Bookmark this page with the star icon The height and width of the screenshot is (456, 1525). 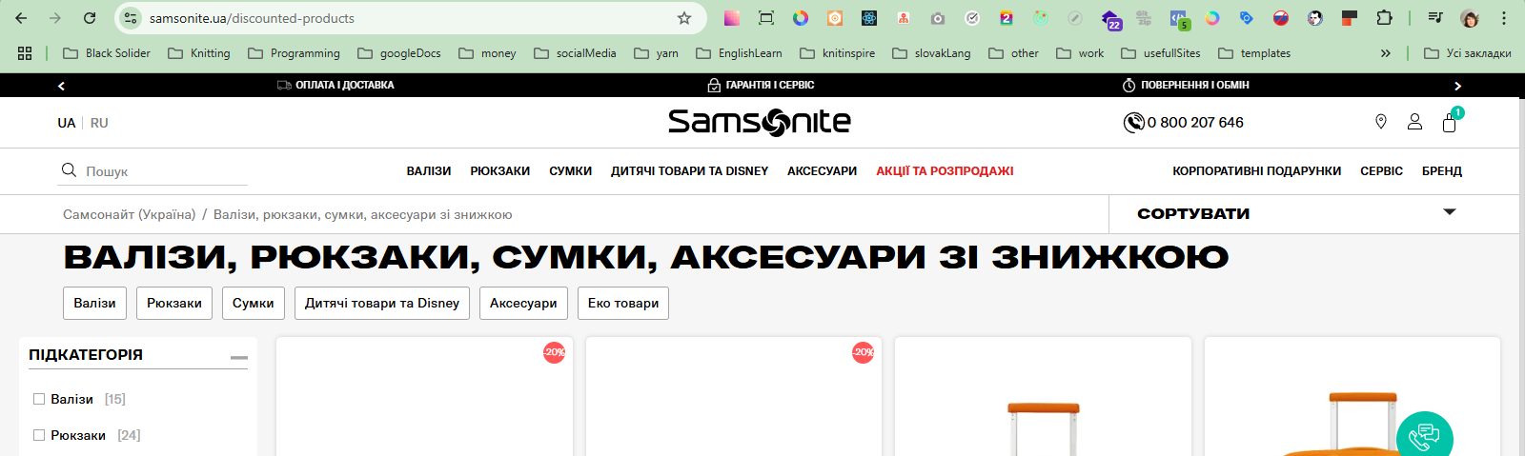[x=684, y=18]
